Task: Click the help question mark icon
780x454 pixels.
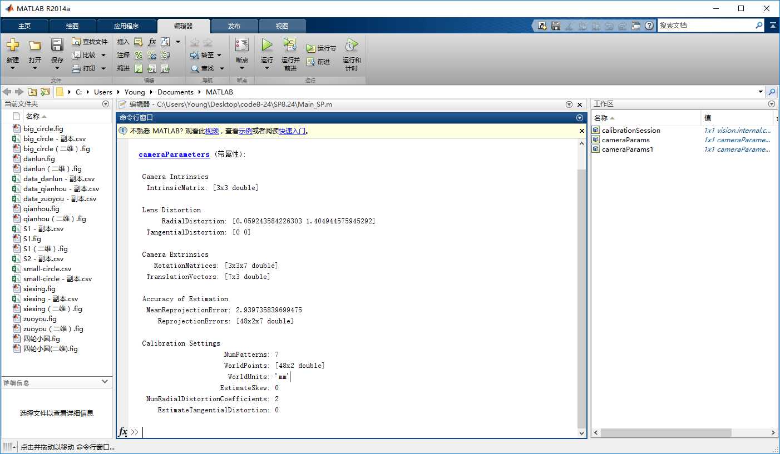Action: point(649,26)
